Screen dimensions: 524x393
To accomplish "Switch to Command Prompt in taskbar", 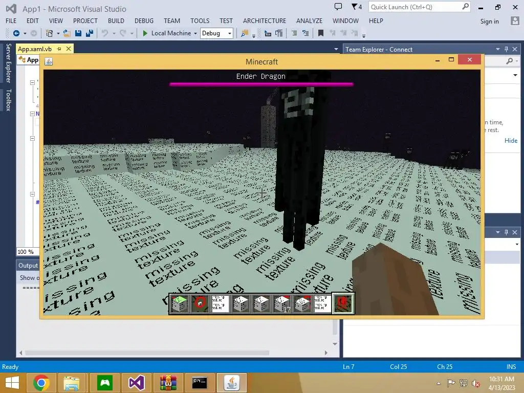I will pos(200,383).
